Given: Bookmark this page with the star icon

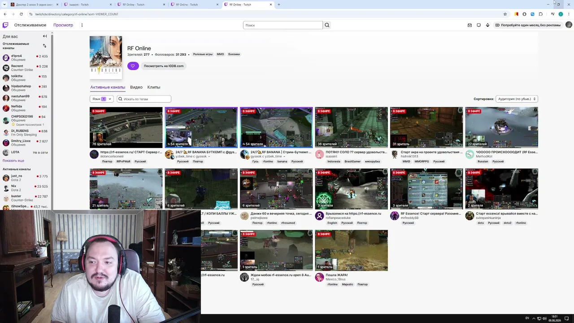Looking at the screenshot, I should click(x=505, y=14).
